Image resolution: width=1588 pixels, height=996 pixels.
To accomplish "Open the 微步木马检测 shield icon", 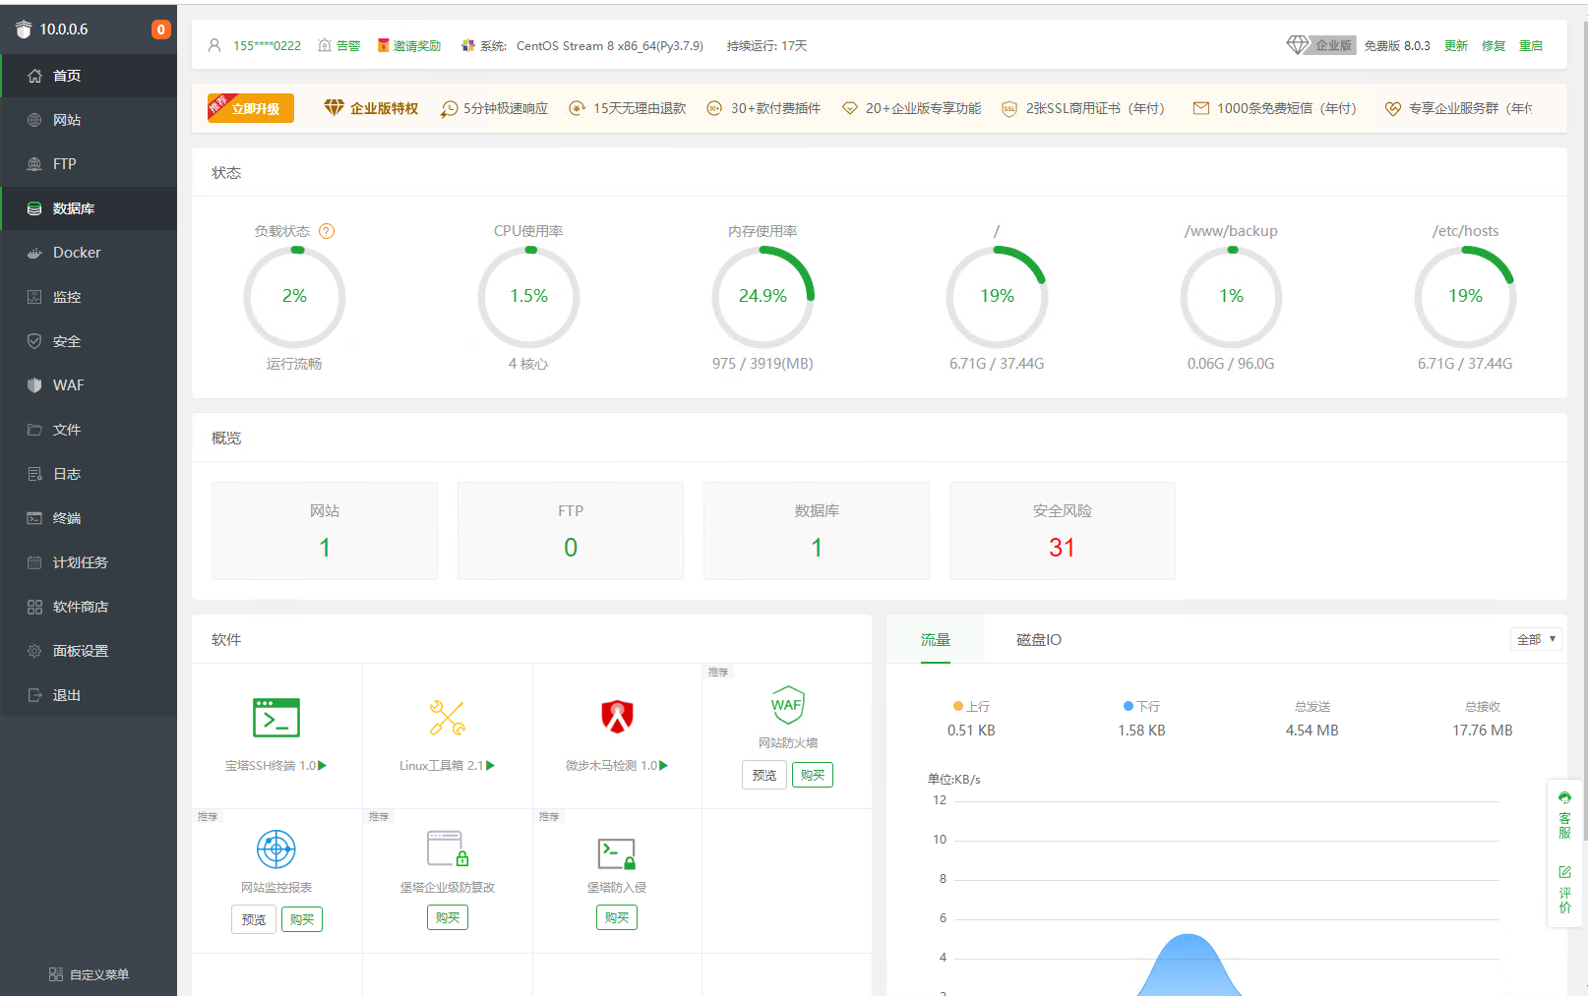I will click(617, 718).
